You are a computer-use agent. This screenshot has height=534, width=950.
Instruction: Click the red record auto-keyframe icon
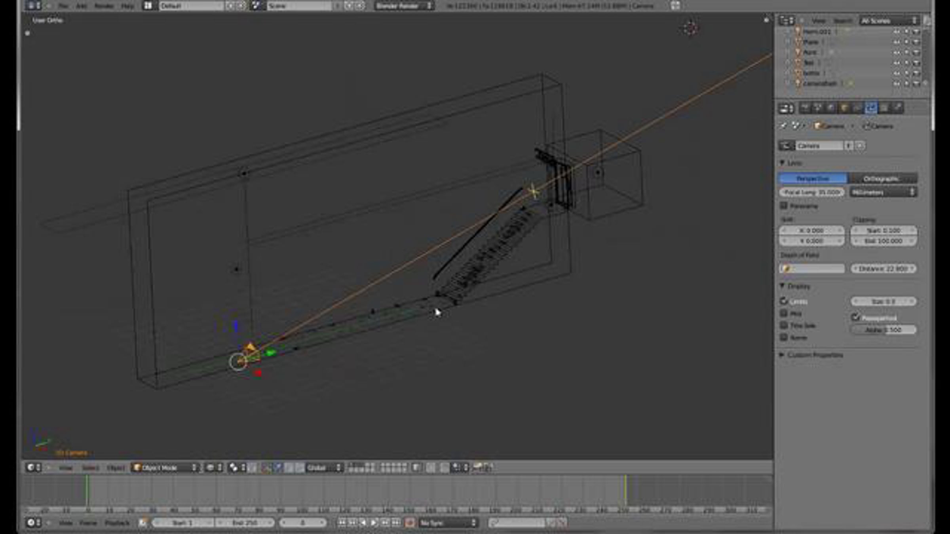click(410, 523)
